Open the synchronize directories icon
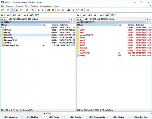152x119 pixels. coord(77,10)
